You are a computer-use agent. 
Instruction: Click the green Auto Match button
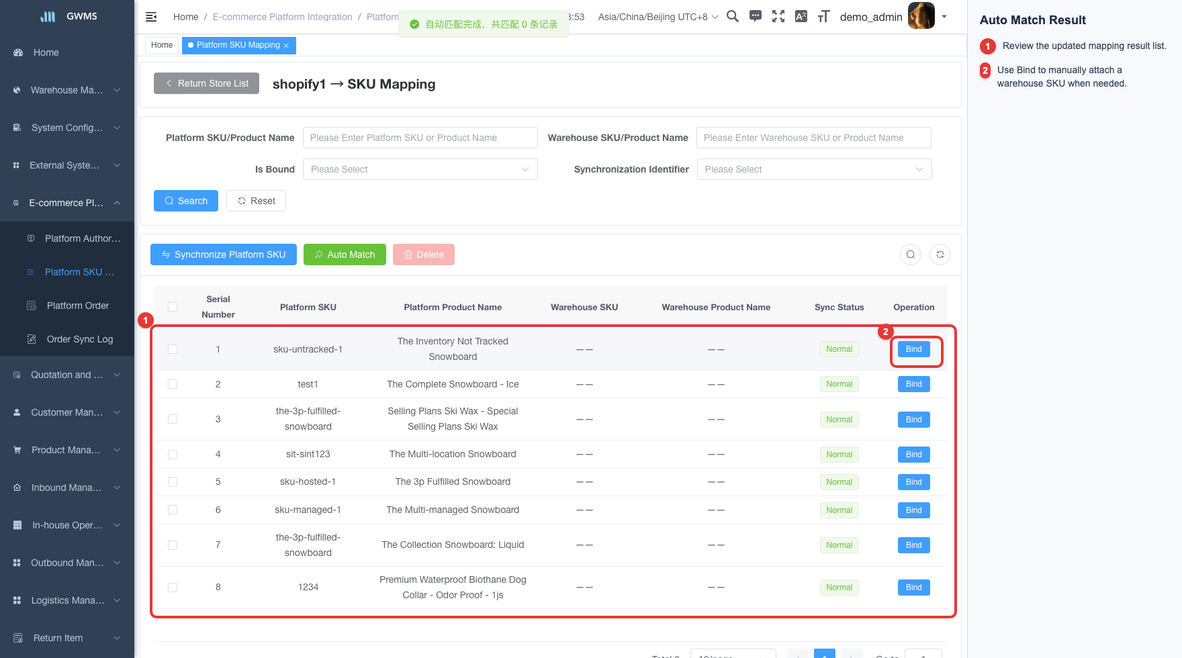pyautogui.click(x=345, y=254)
